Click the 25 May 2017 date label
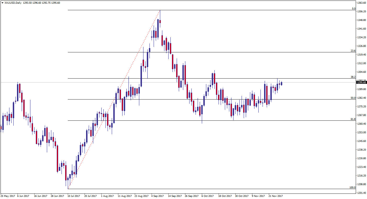This screenshot has height=199, width=367. (x=8, y=196)
